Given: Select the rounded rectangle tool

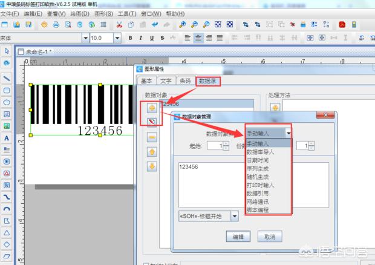Looking at the screenshot, I should point(7,90).
